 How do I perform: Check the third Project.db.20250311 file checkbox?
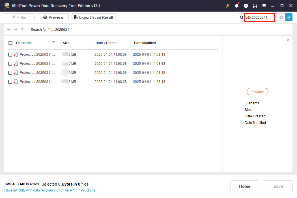coord(10,73)
